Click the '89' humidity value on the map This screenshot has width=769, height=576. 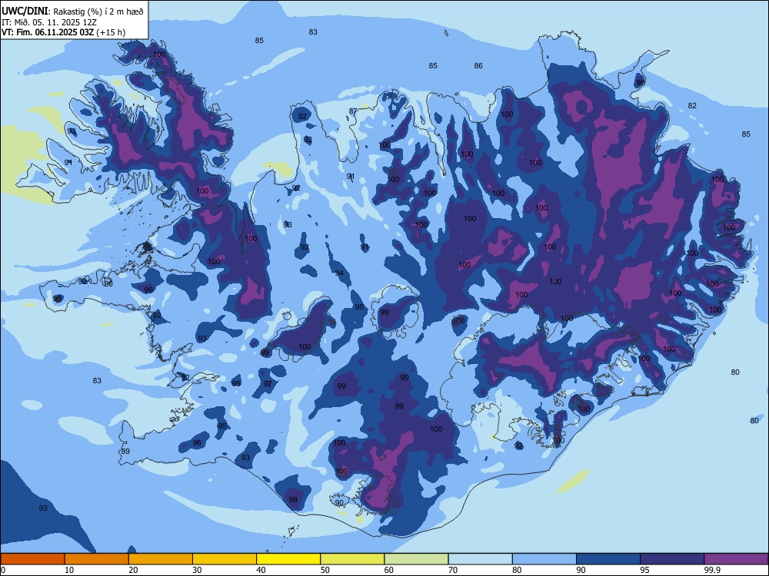click(x=125, y=451)
